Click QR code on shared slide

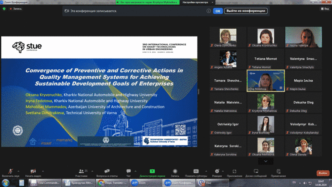point(181,130)
